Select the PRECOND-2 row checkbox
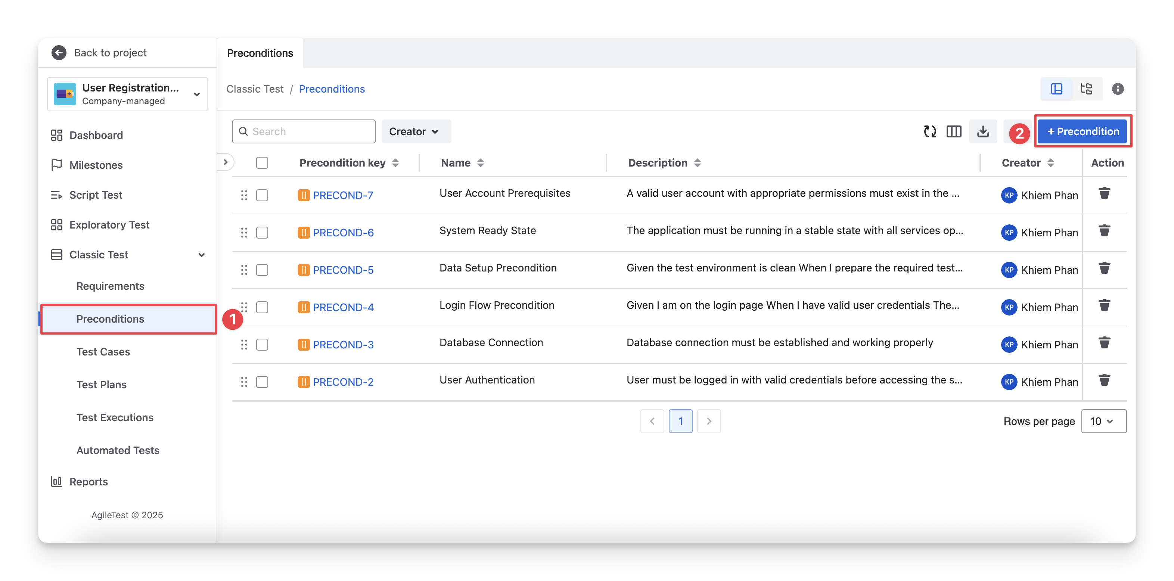The image size is (1174, 581). coord(262,382)
